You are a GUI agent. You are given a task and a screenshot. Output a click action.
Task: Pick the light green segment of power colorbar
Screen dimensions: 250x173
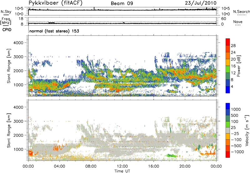pos(228,69)
